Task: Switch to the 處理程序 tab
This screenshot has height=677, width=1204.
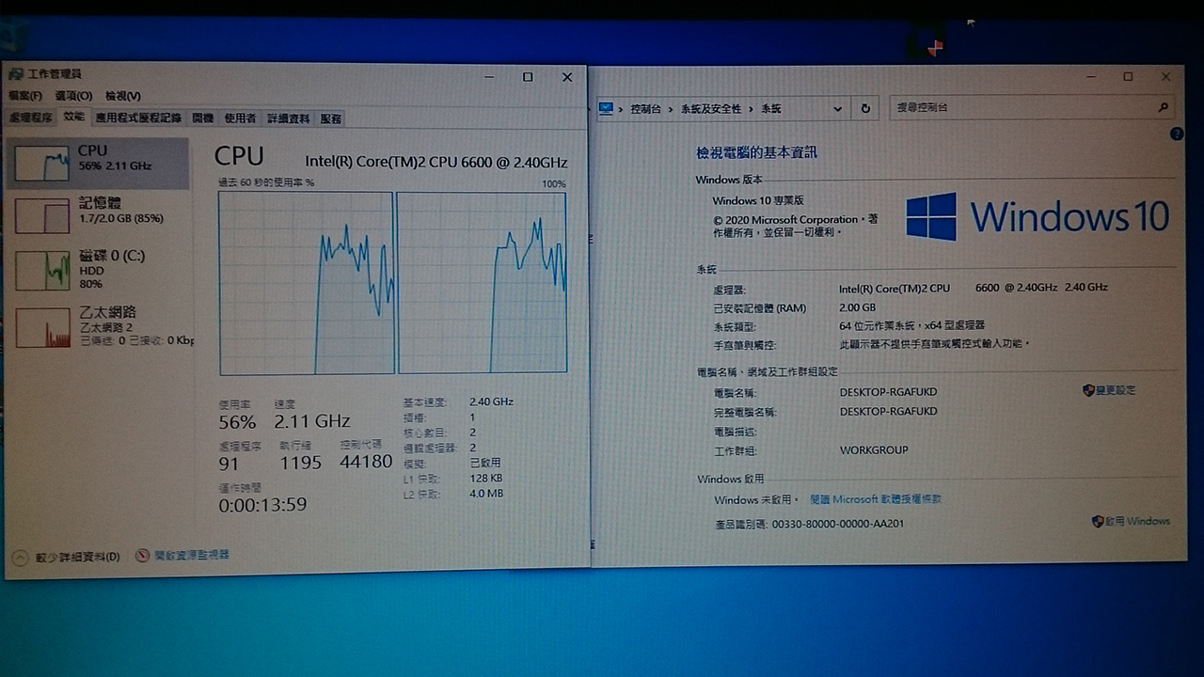Action: pos(31,118)
